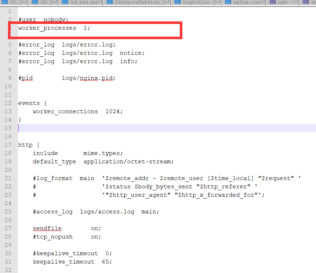Click the 'sendfile' directive
The width and height of the screenshot is (316, 273).
tap(47, 228)
